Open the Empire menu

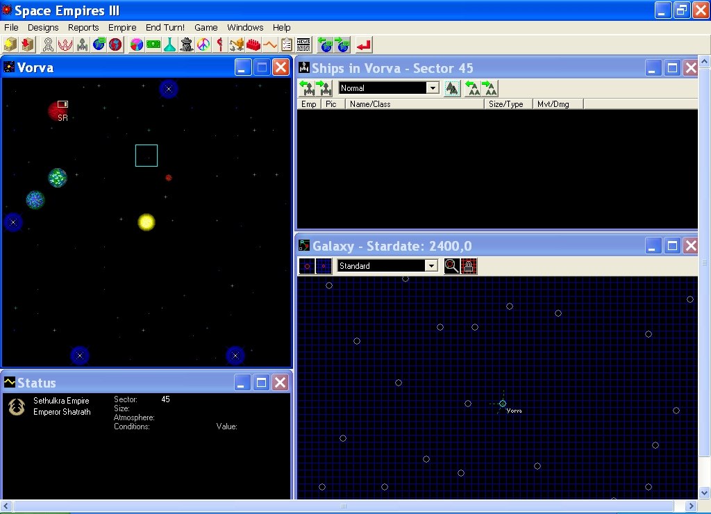pyautogui.click(x=122, y=27)
